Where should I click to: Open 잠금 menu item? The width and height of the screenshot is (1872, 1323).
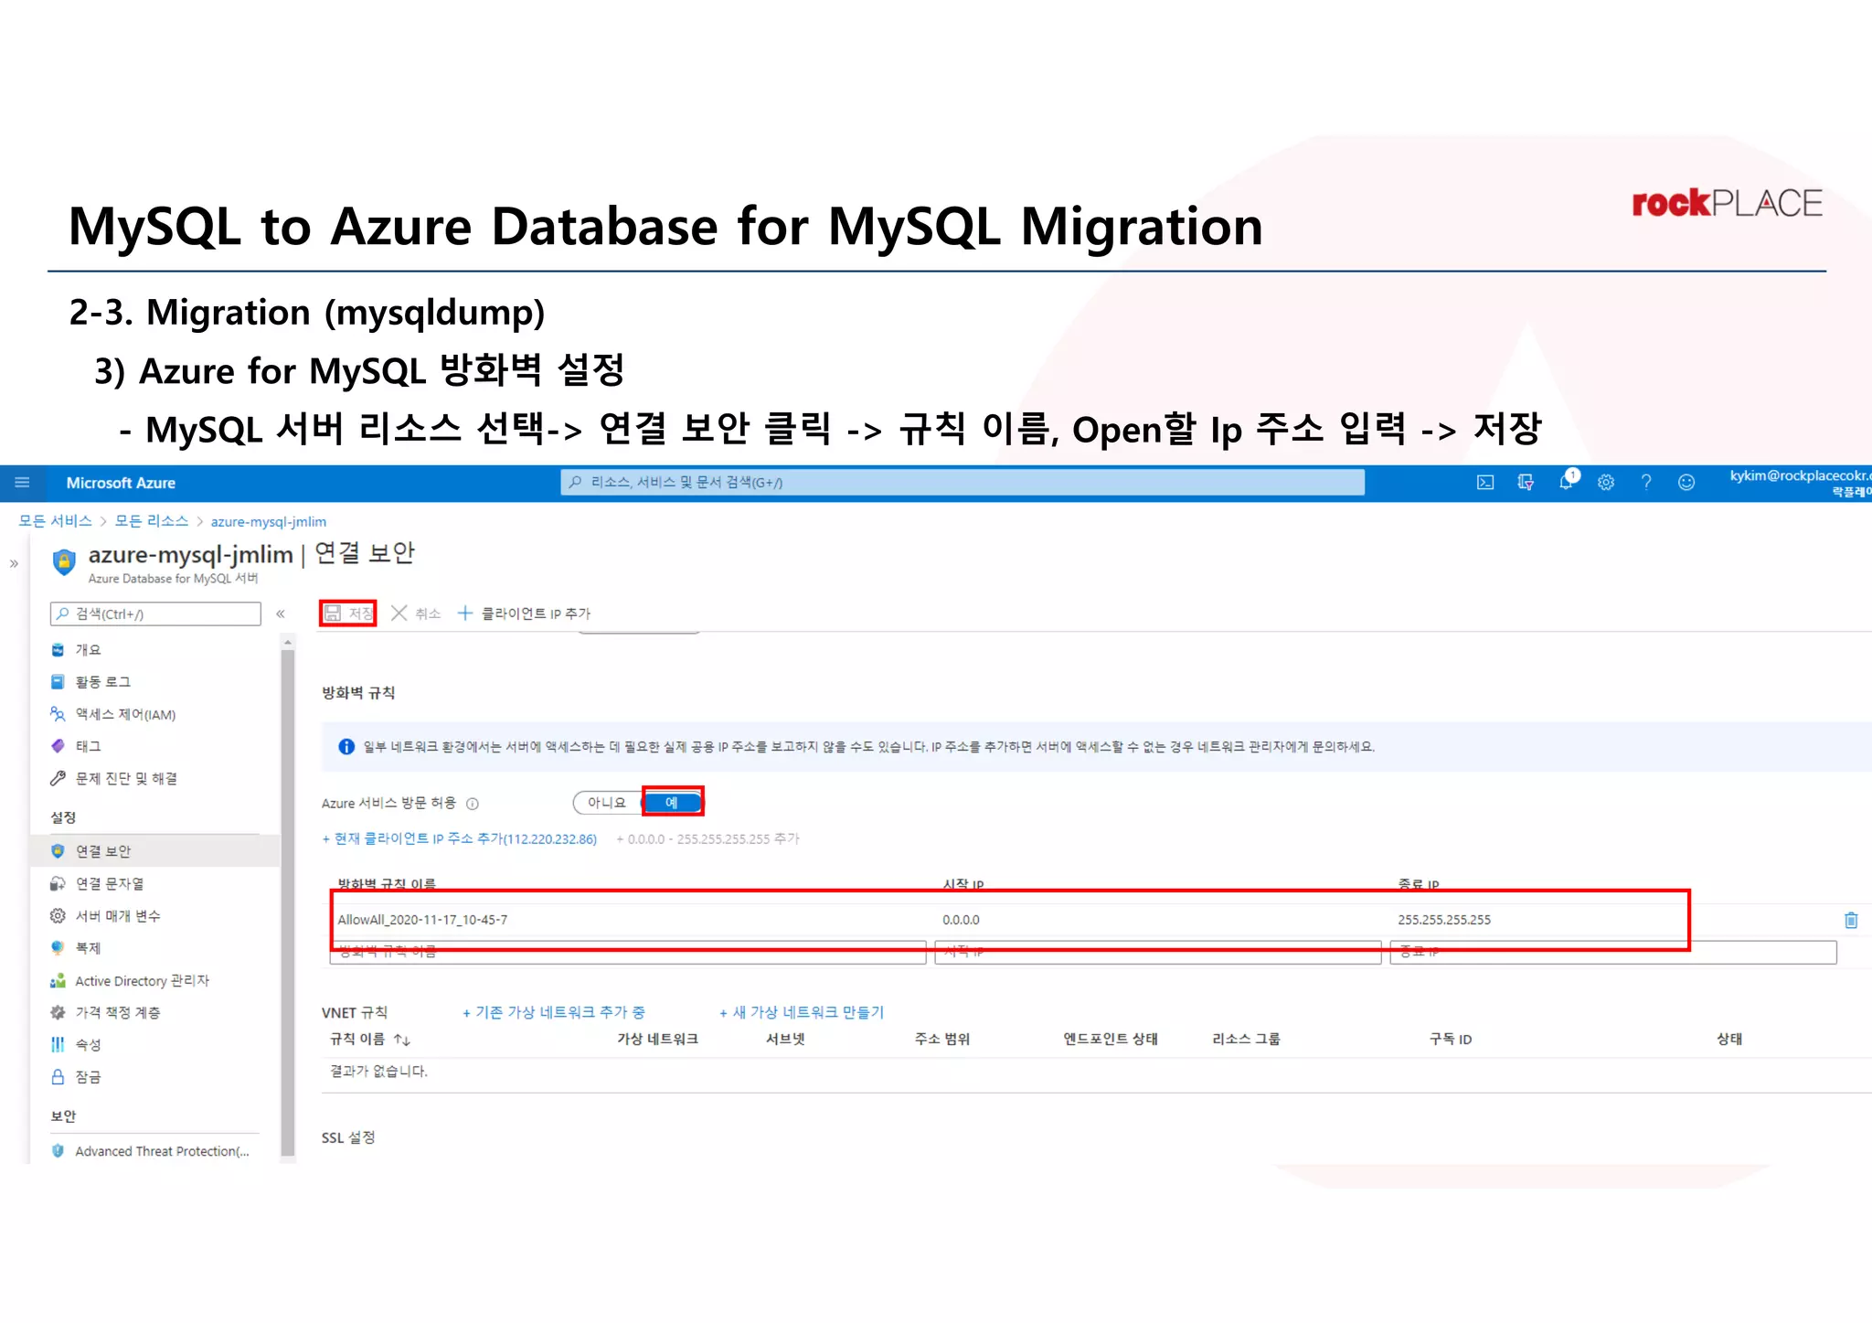point(88,1077)
